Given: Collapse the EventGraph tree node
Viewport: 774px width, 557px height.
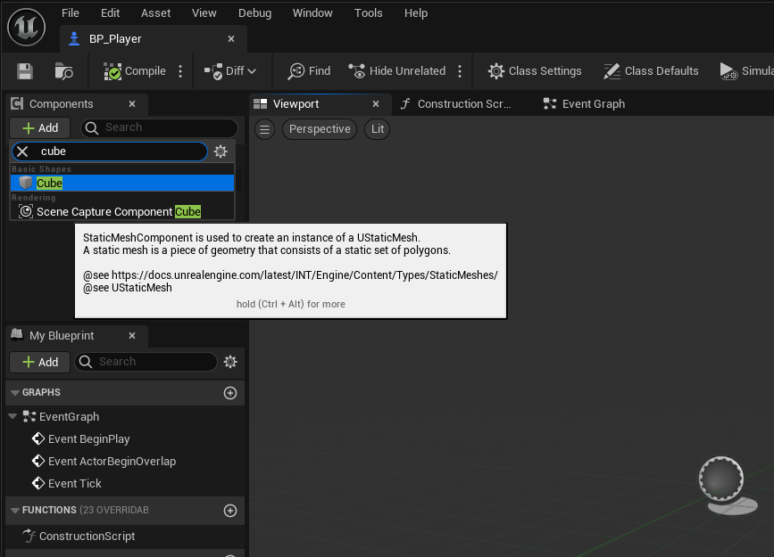Looking at the screenshot, I should [x=12, y=416].
